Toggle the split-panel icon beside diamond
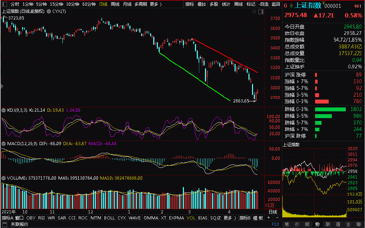 (261, 11)
